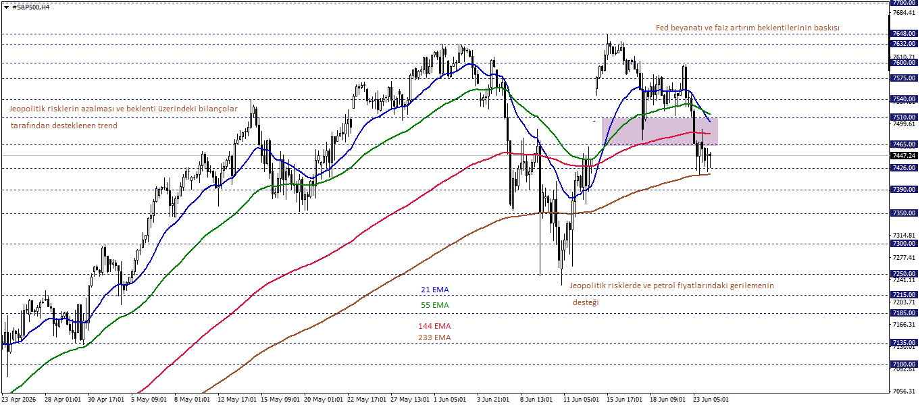Click the 7100.00 level price tag
Screen dimensions: 920x407
coord(904,364)
